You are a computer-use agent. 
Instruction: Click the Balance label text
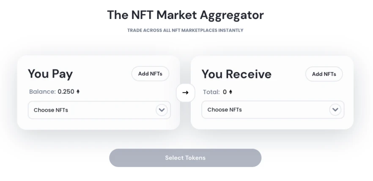[x=42, y=92]
